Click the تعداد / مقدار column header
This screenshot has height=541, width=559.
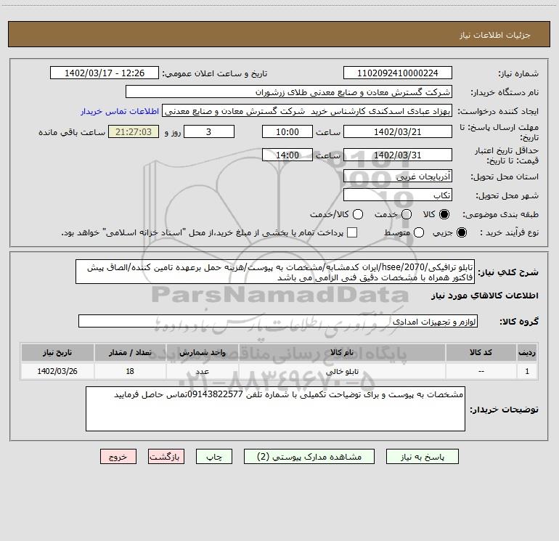pos(130,353)
